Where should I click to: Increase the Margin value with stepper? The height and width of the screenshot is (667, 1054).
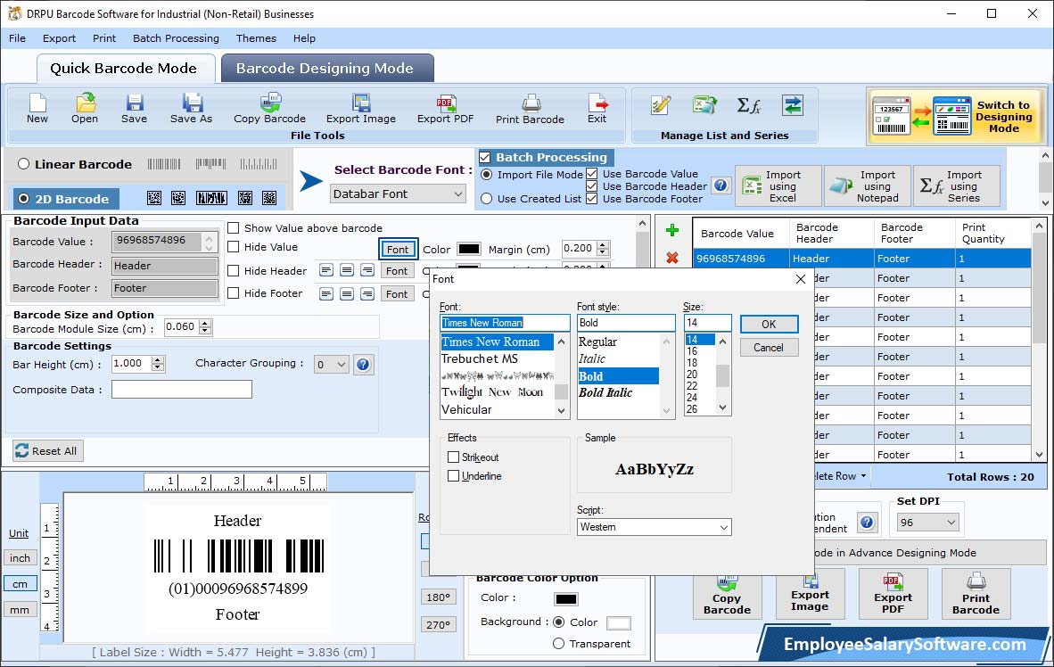pyautogui.click(x=603, y=244)
